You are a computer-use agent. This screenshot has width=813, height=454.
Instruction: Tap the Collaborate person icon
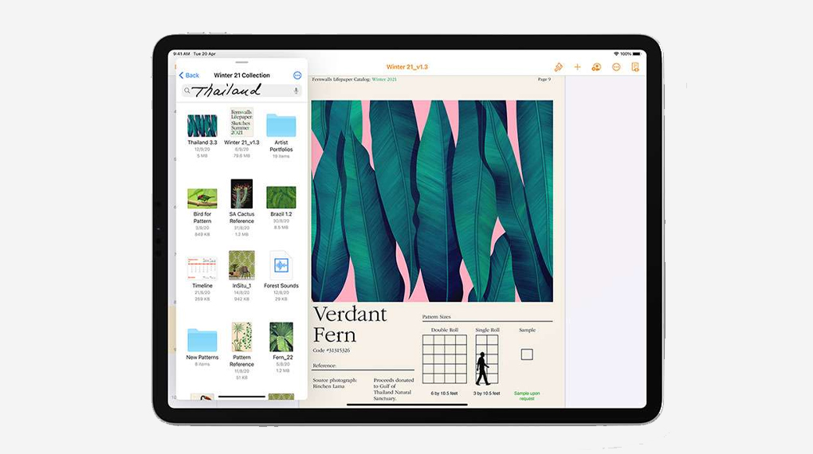596,67
